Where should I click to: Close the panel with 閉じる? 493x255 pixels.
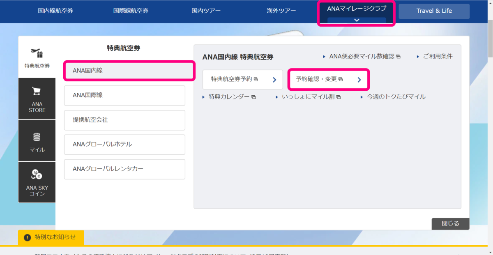click(x=450, y=224)
